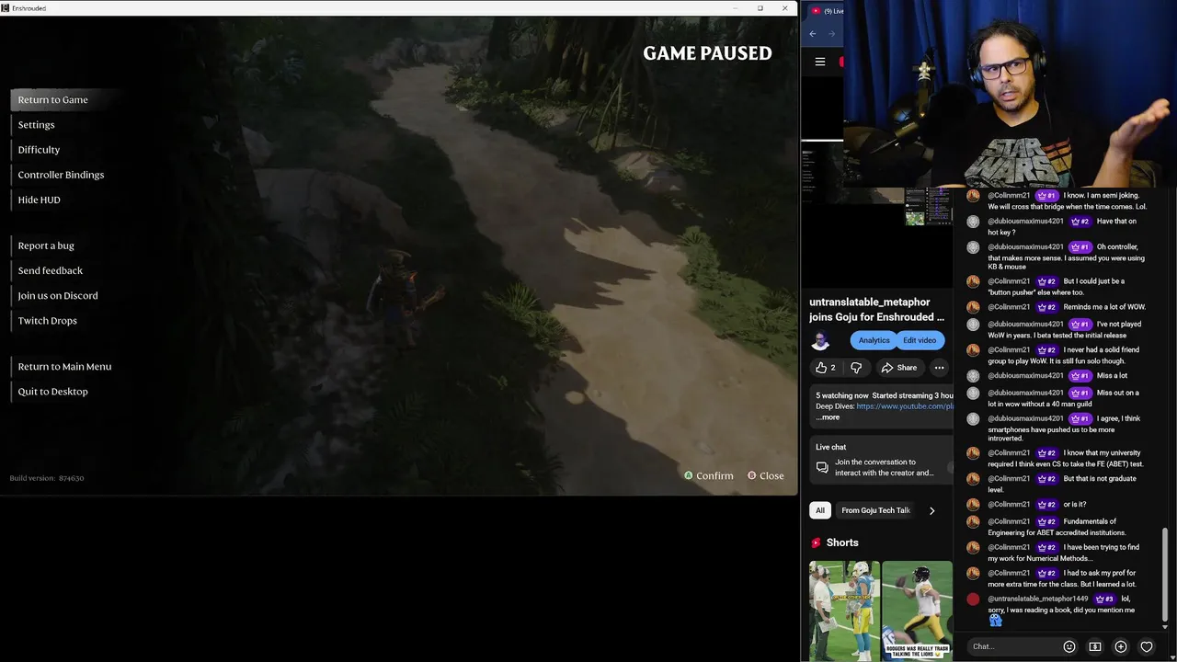This screenshot has height=662, width=1177.
Task: Click the Confirm controller prompt
Action: [709, 475]
